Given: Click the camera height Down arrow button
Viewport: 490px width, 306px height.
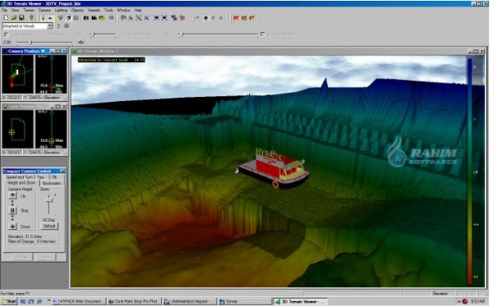Looking at the screenshot, I should [12, 226].
